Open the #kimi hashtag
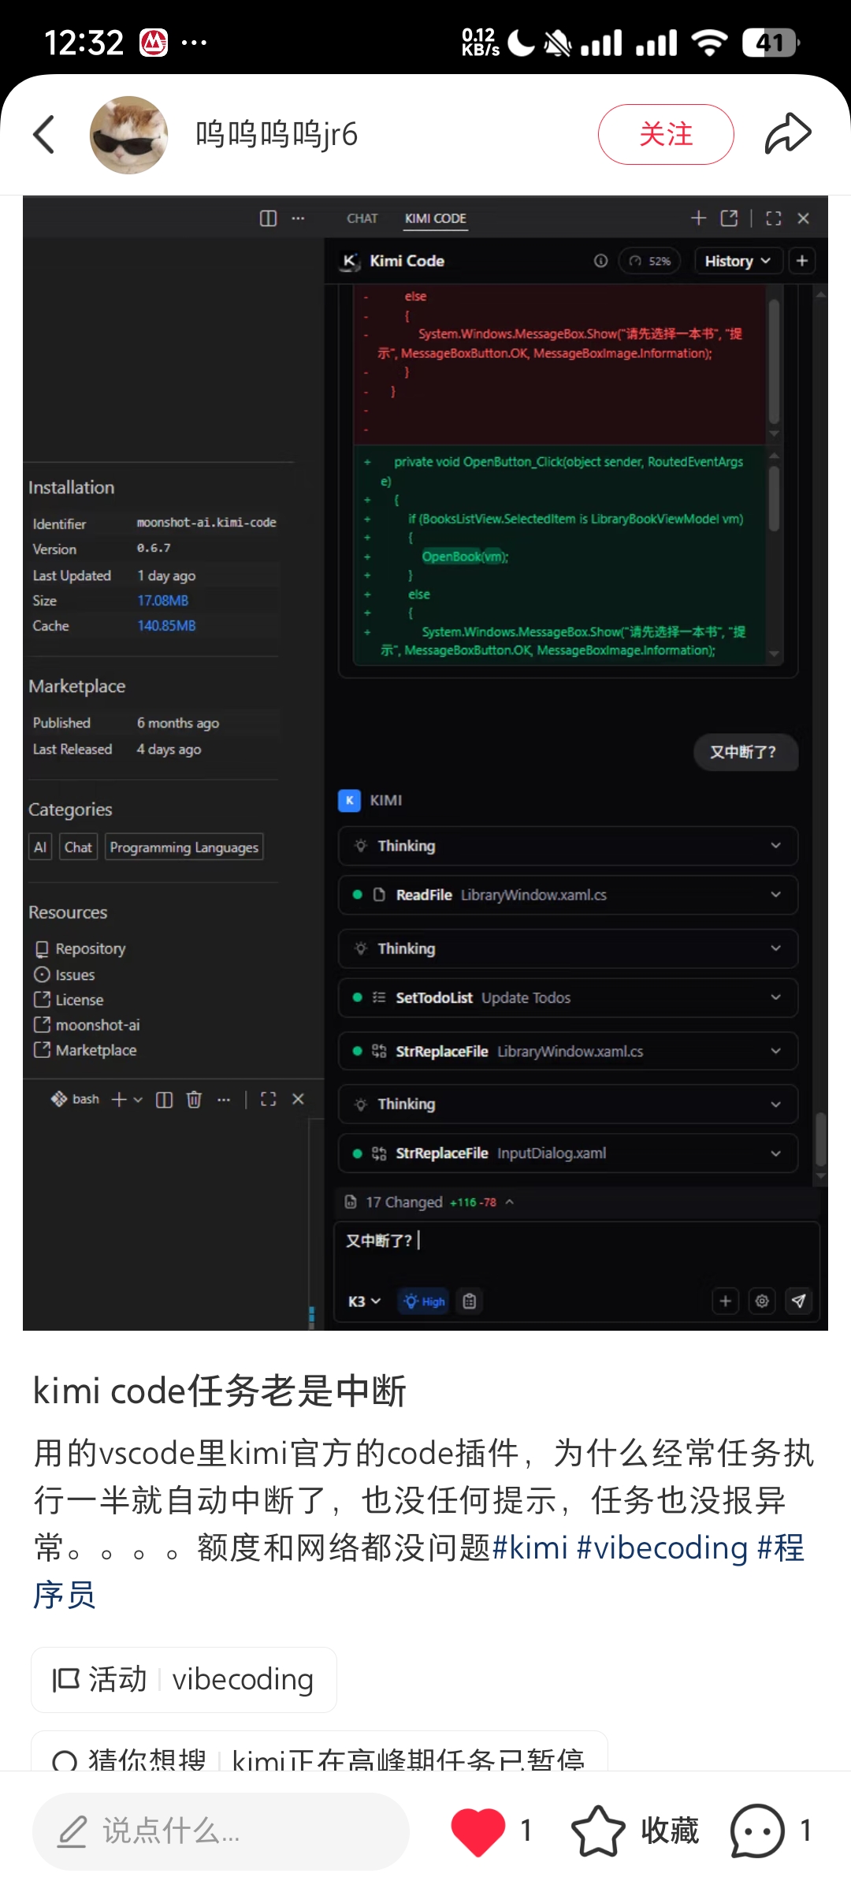 pyautogui.click(x=530, y=1547)
